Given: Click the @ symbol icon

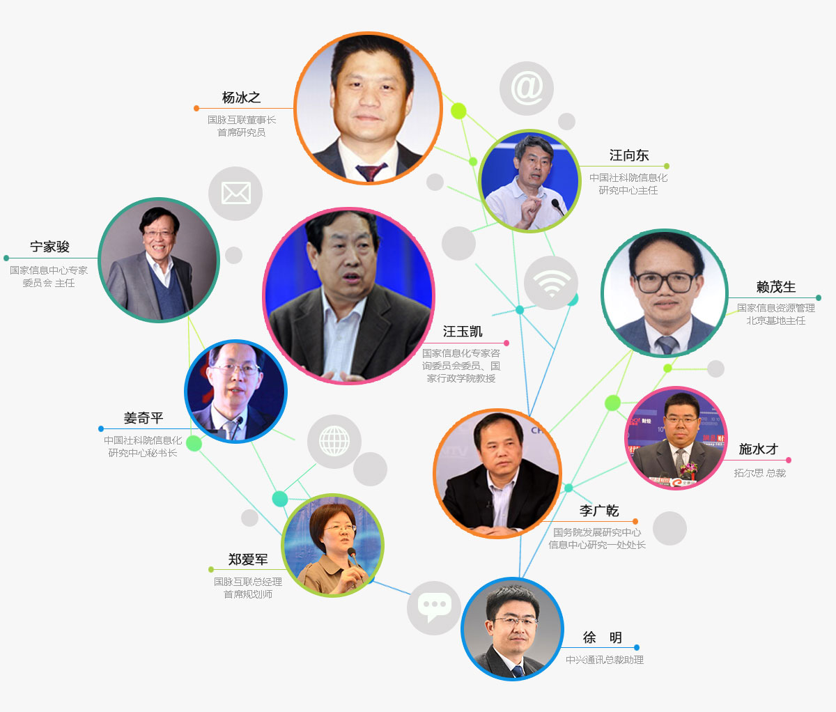Looking at the screenshot, I should coord(527,88).
